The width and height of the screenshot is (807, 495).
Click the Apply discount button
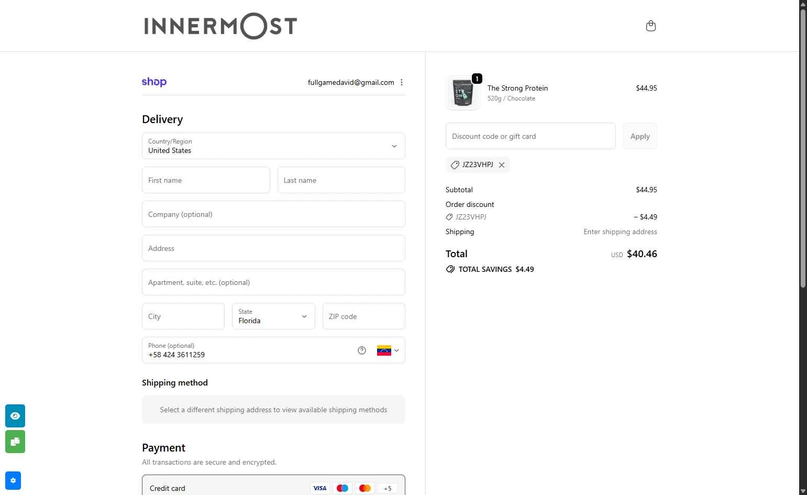coord(640,136)
